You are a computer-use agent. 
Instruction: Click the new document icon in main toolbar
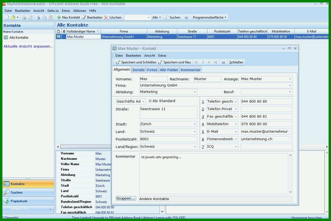(7, 17)
